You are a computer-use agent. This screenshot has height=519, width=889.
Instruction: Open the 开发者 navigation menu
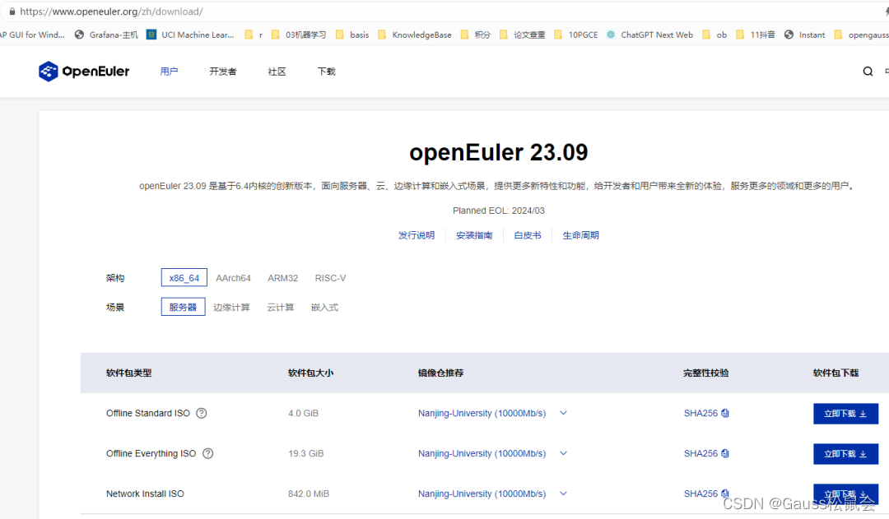223,72
